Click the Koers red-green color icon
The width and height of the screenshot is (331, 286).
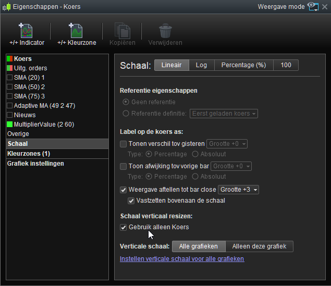coord(10,59)
